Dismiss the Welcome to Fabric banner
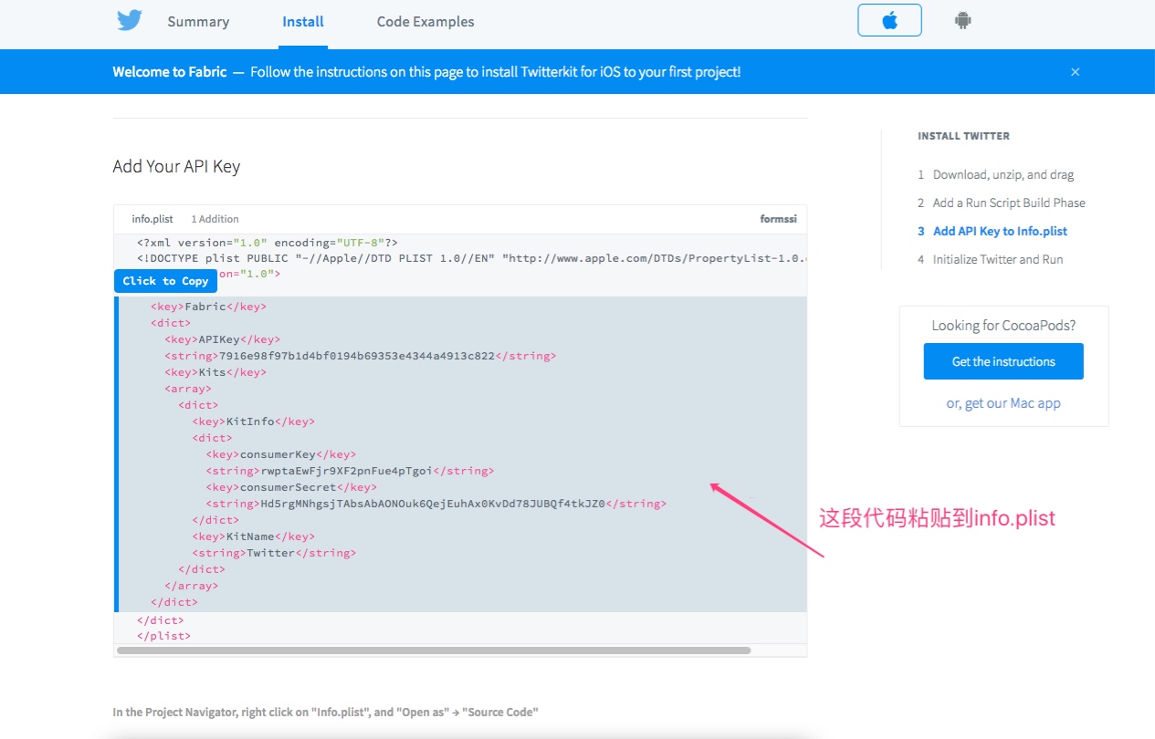This screenshot has width=1155, height=739. click(1075, 72)
